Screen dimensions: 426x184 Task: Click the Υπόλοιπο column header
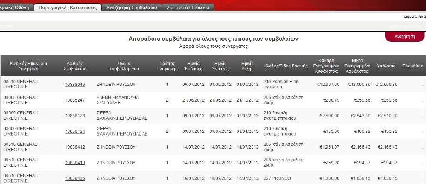(x=386, y=66)
